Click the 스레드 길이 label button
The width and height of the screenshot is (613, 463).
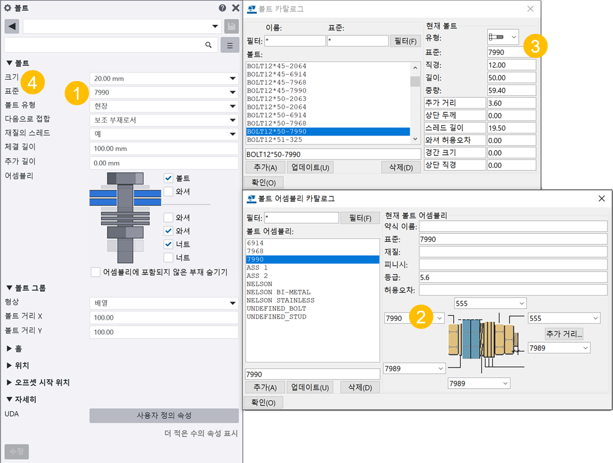click(x=454, y=128)
